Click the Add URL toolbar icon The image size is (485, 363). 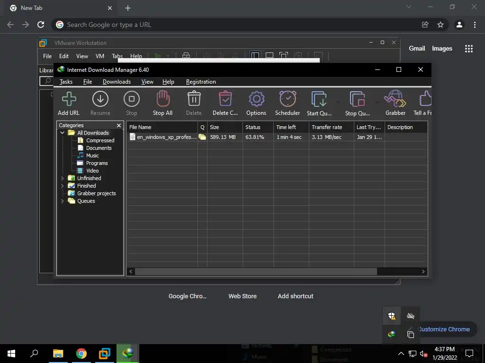coord(69,99)
